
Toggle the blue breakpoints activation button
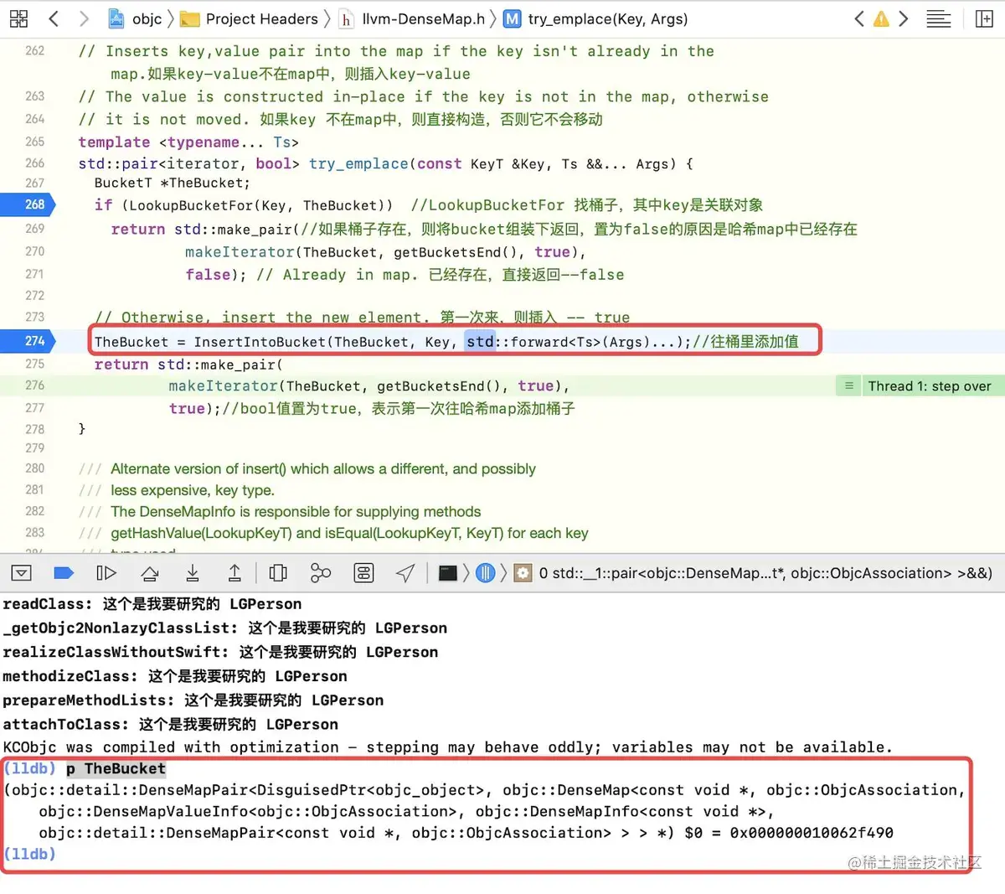click(64, 573)
